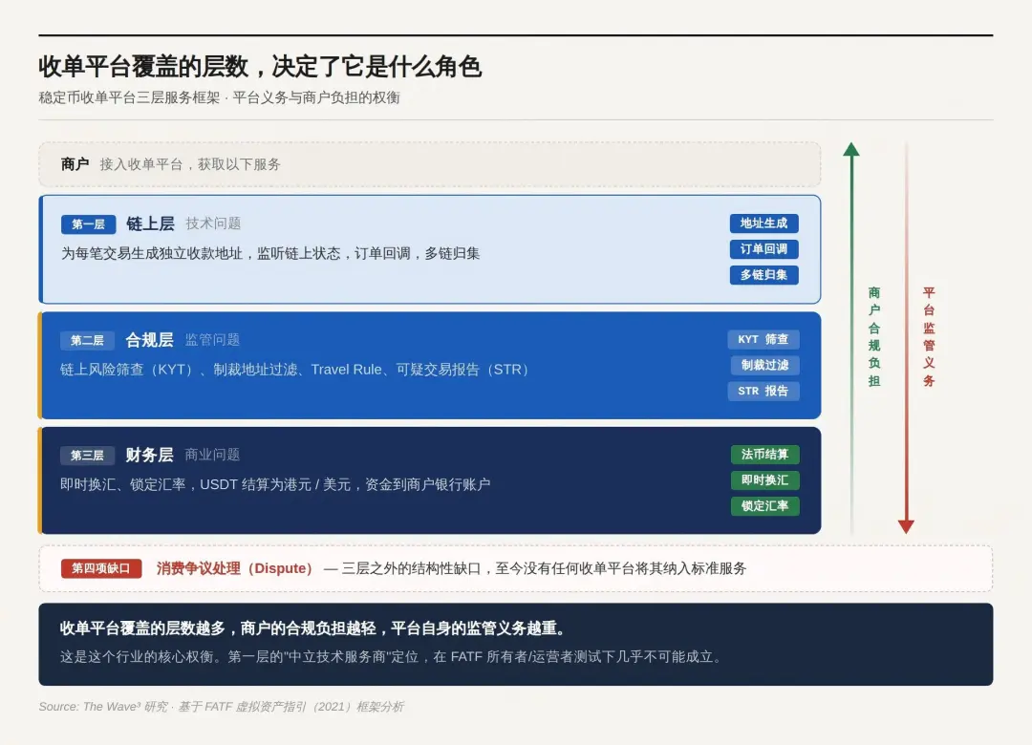Select the 订单回调 badge

[763, 249]
